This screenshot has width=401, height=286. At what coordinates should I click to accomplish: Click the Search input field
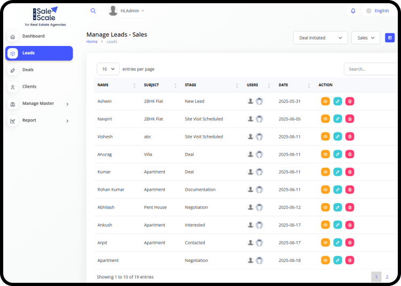371,69
